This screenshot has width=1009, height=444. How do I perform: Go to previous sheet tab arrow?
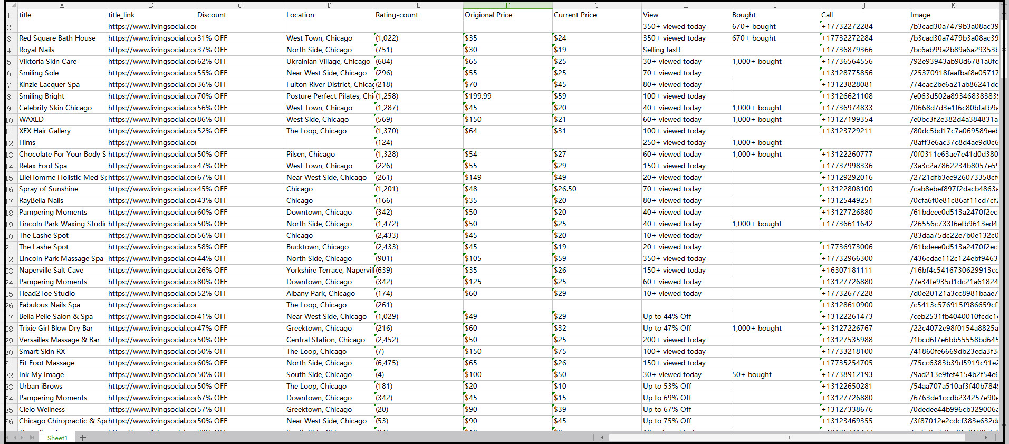pyautogui.click(x=15, y=438)
